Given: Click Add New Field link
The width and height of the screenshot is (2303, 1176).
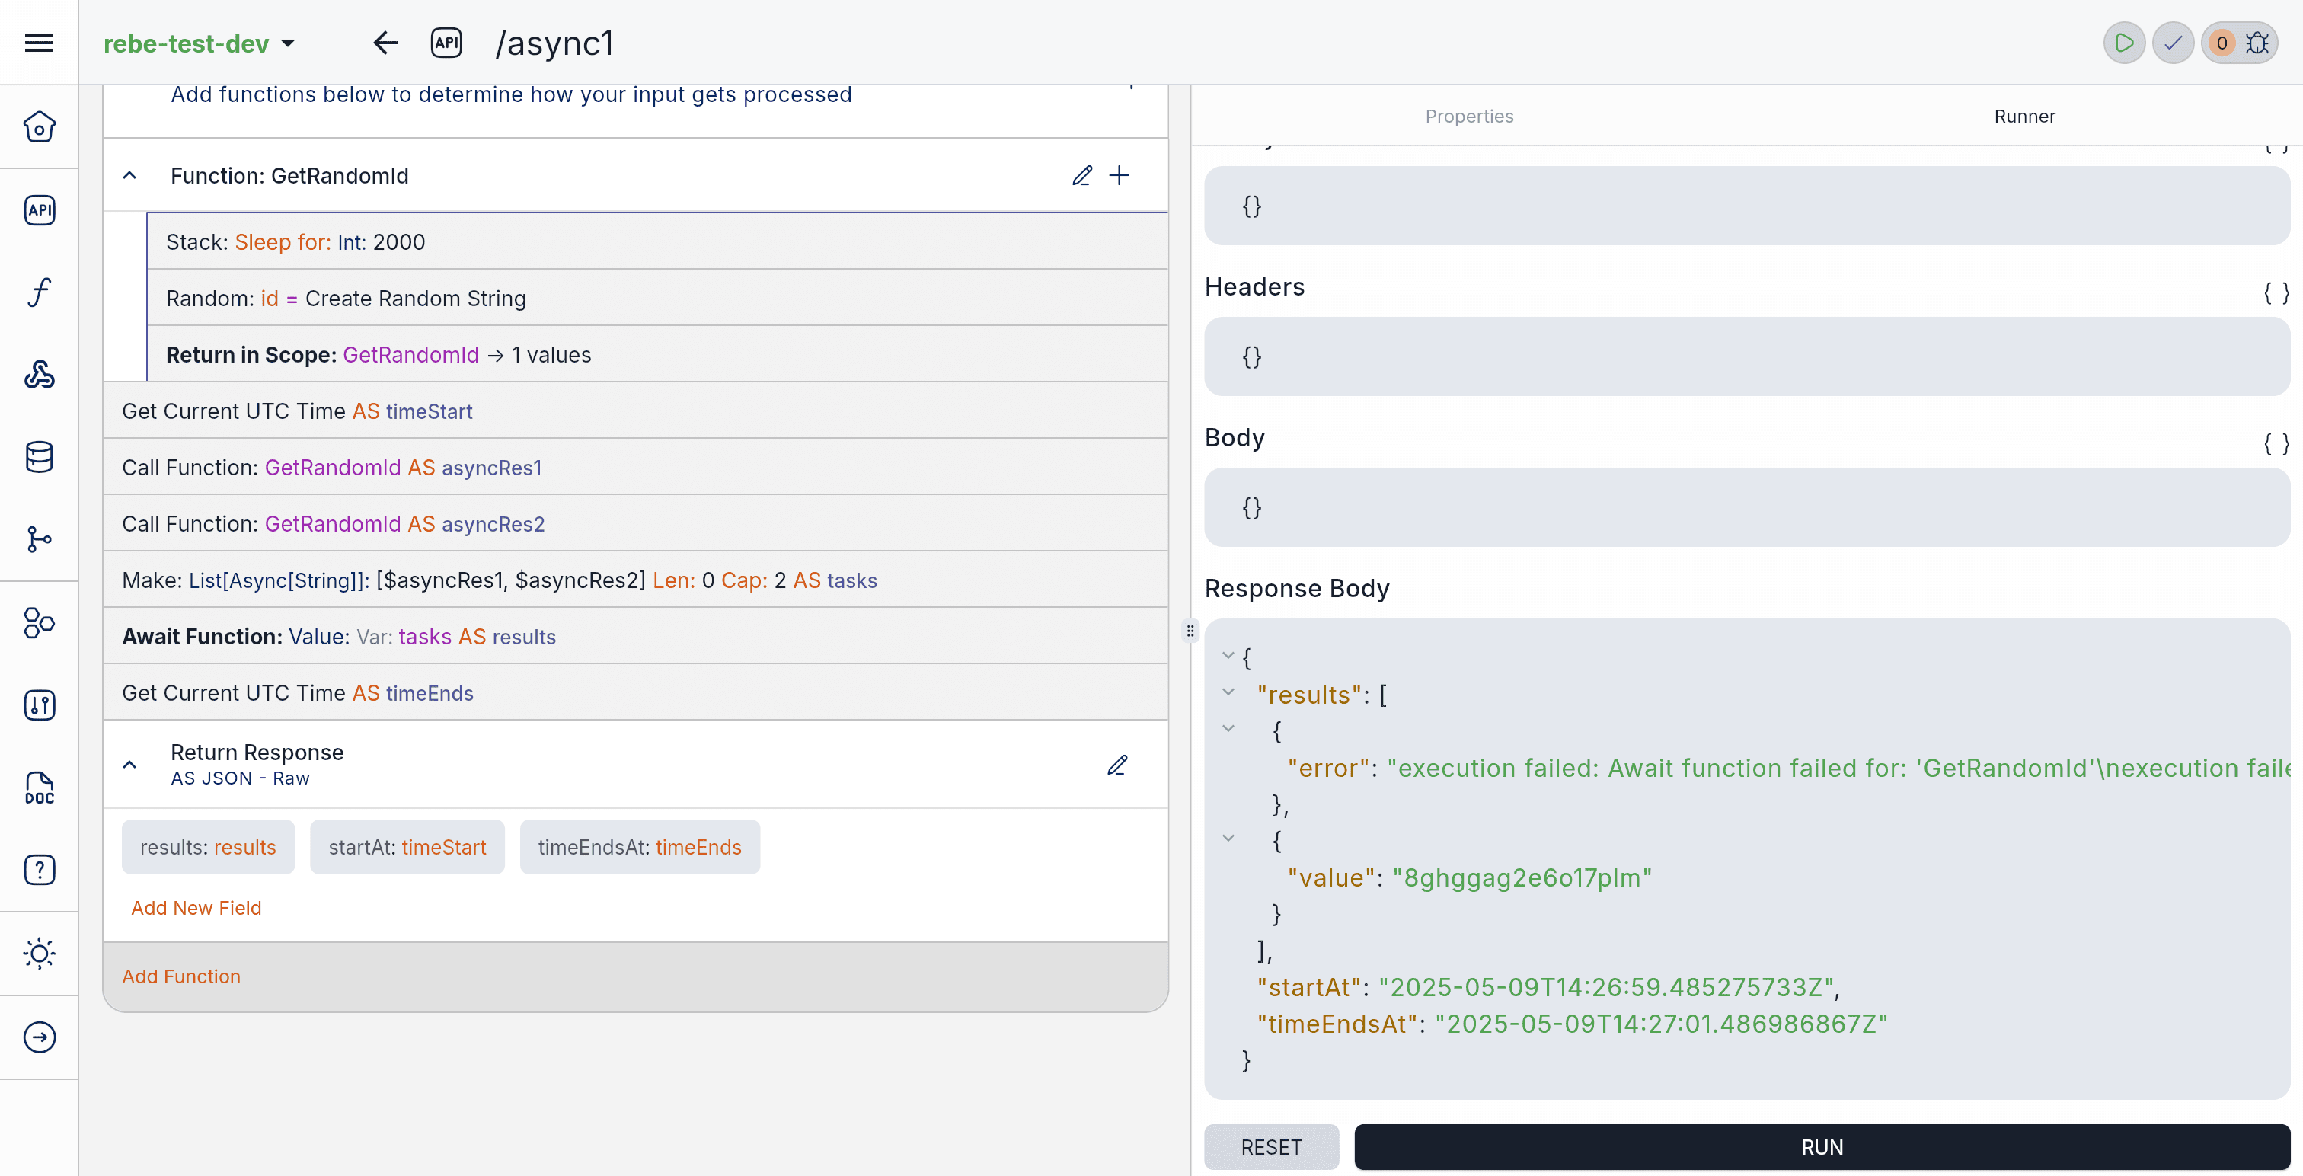Looking at the screenshot, I should [196, 908].
